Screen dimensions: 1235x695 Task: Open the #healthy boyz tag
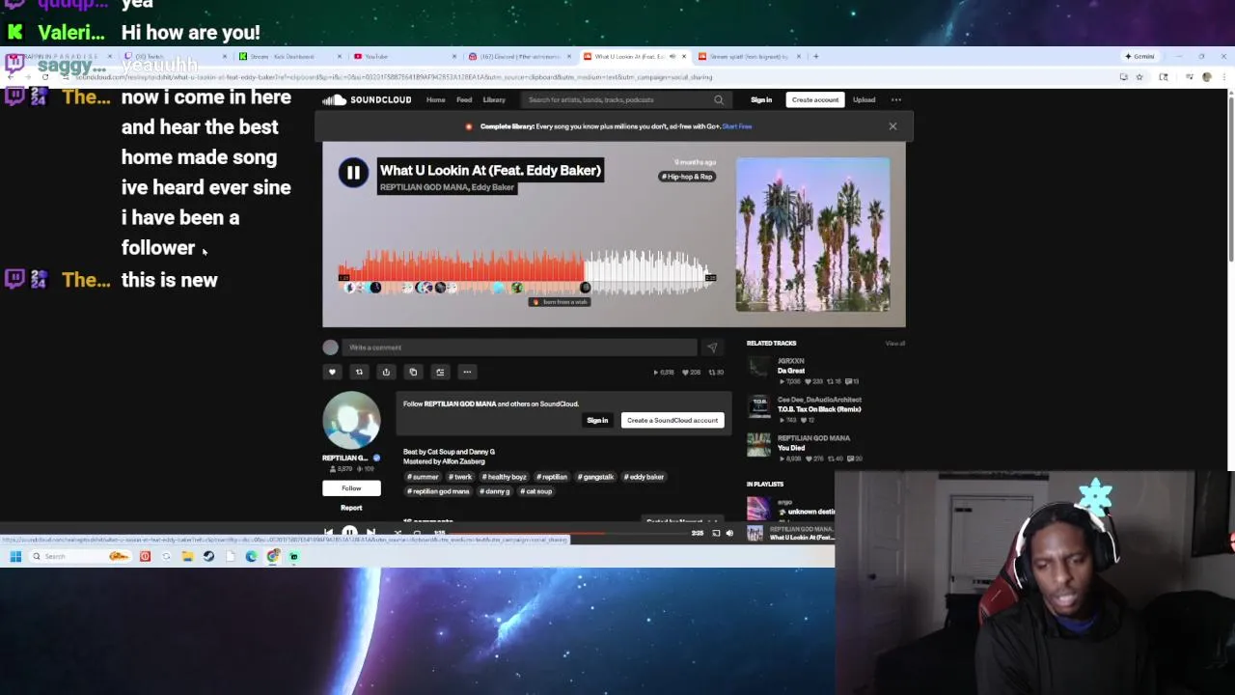point(505,477)
